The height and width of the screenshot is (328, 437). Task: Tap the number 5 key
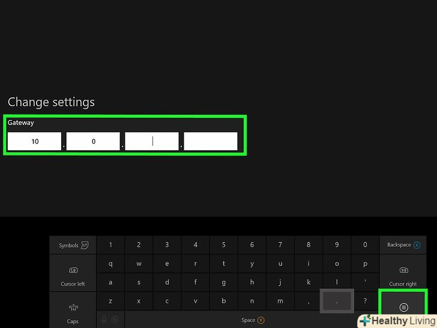click(223, 245)
